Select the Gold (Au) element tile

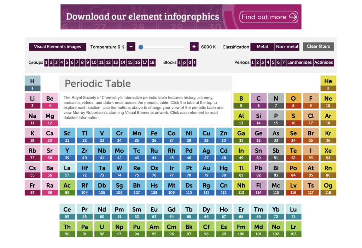pos(206,170)
